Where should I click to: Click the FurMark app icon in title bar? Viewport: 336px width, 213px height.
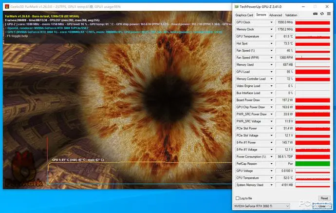click(x=7, y=7)
